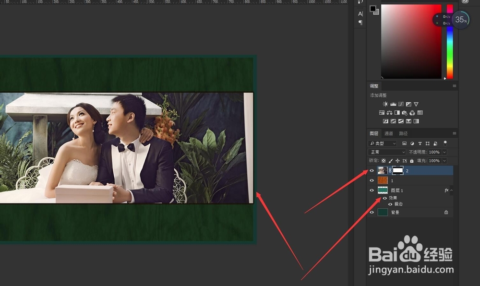Lock all layer attributes (padlock icon)
Viewport: 480px width, 286px height.
[412, 161]
